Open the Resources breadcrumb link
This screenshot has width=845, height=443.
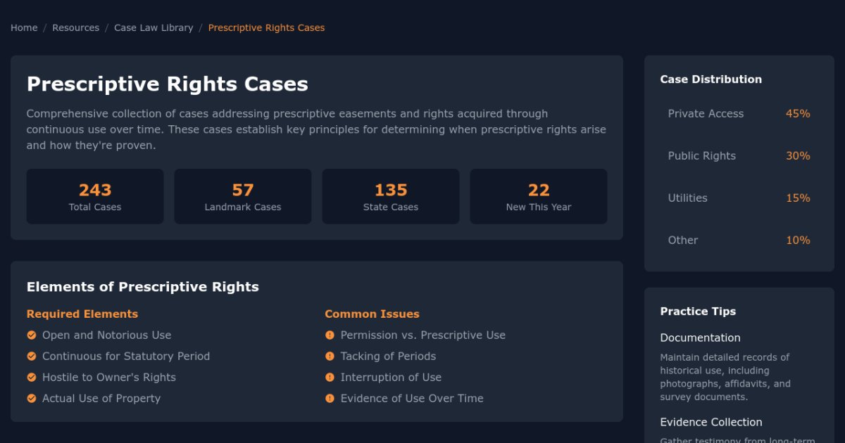[75, 28]
